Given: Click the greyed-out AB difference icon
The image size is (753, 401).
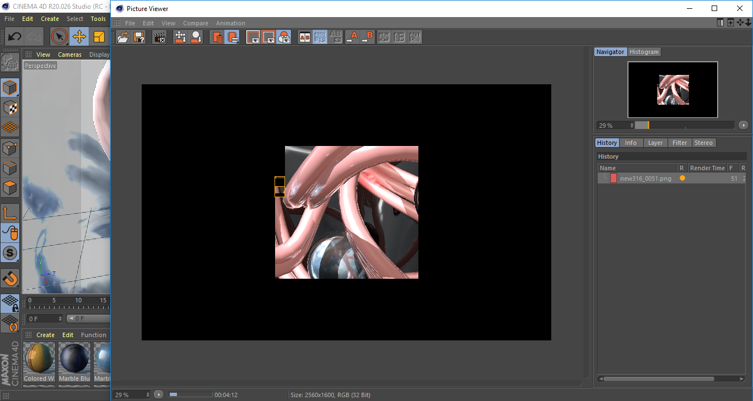Looking at the screenshot, I should click(x=335, y=37).
